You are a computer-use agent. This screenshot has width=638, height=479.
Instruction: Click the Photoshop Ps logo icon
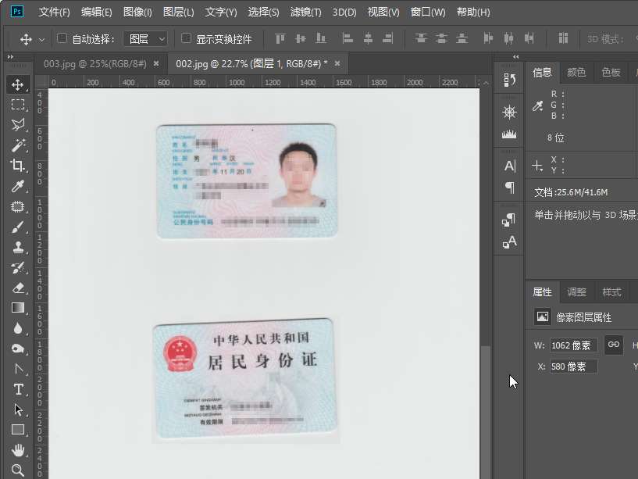click(17, 12)
